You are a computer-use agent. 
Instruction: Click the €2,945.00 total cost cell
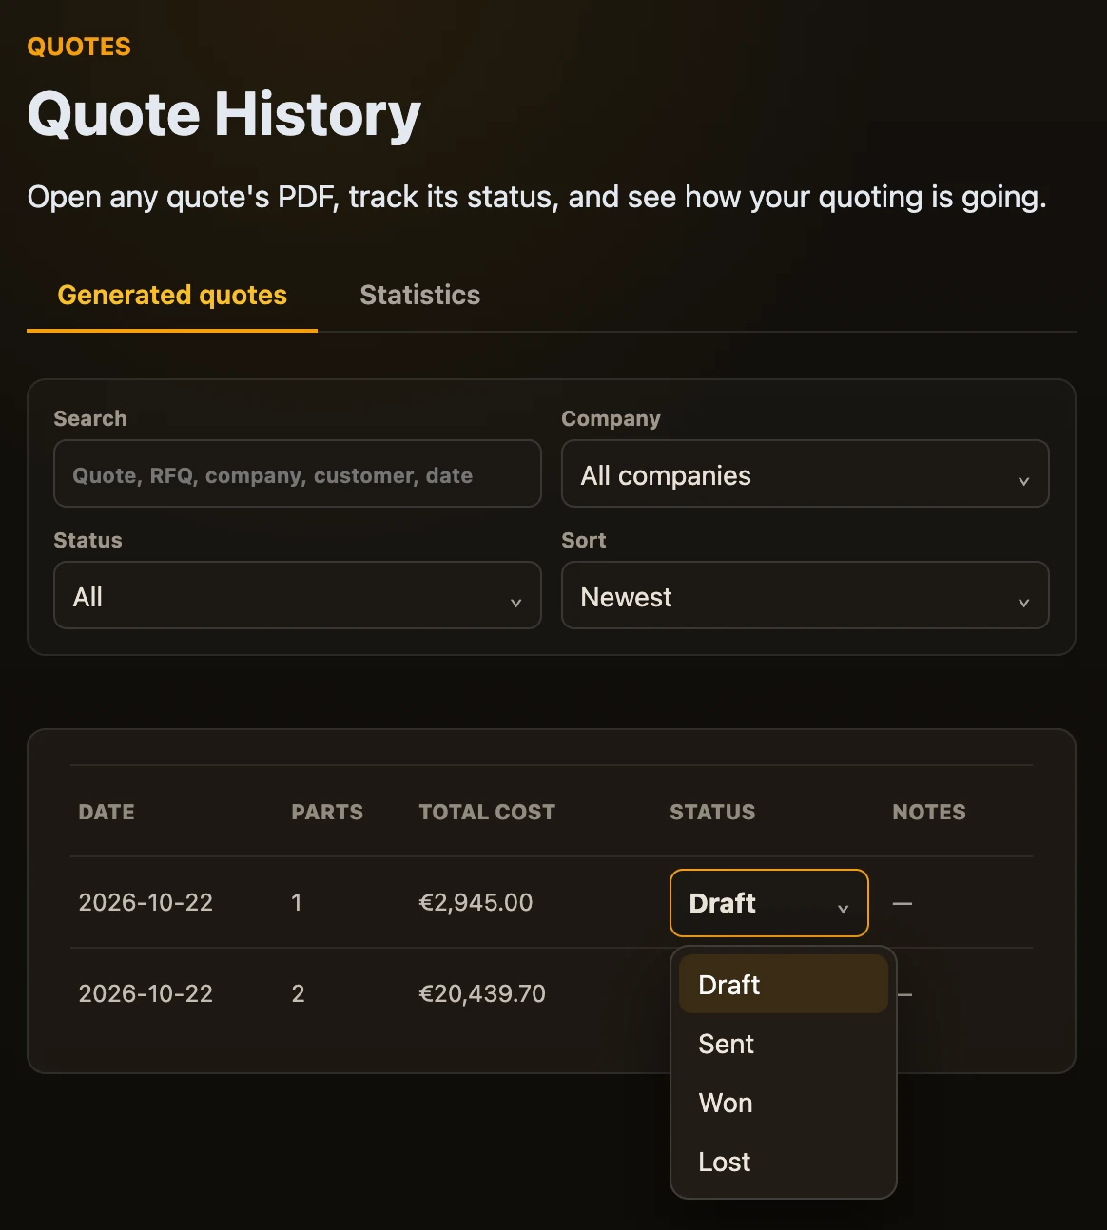click(x=476, y=902)
